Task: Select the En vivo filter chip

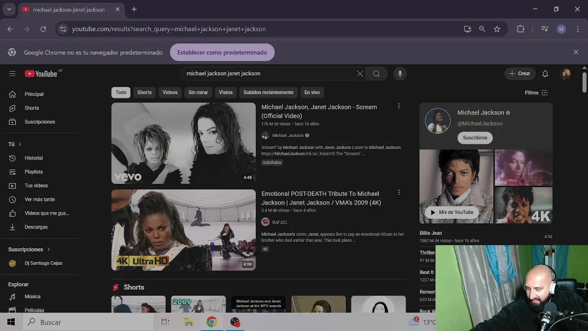Action: click(x=312, y=92)
